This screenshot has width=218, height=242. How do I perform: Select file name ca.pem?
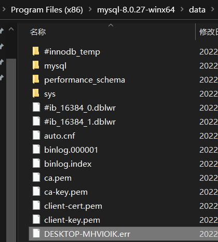click(58, 178)
